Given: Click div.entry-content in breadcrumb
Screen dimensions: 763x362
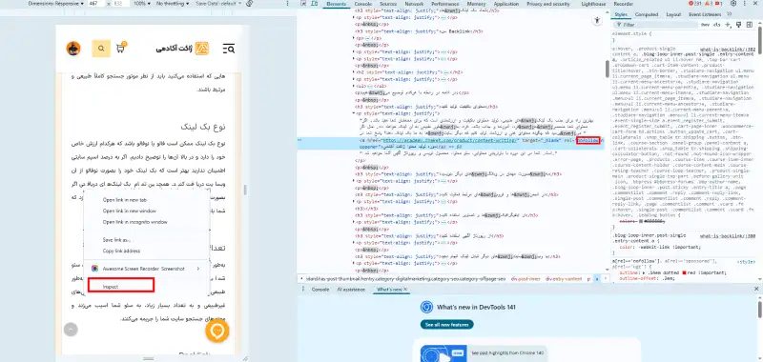Looking at the screenshot, I should pyautogui.click(x=563, y=279).
